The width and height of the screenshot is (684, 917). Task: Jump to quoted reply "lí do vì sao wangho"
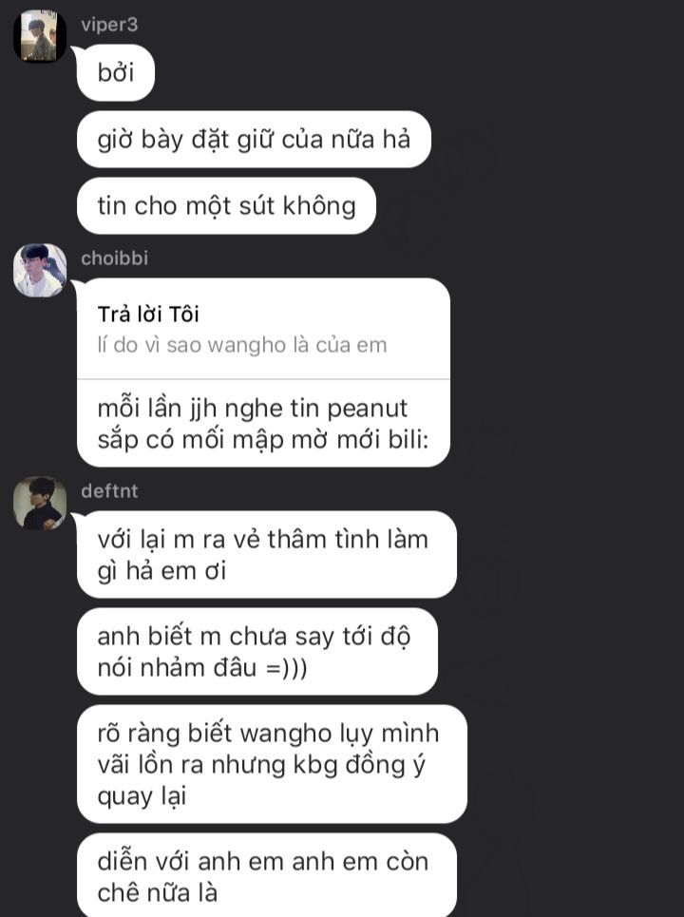(x=242, y=345)
